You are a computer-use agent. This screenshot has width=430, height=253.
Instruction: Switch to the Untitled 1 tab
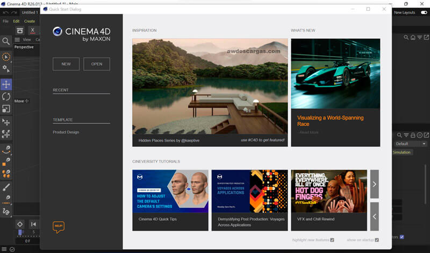pyautogui.click(x=30, y=12)
